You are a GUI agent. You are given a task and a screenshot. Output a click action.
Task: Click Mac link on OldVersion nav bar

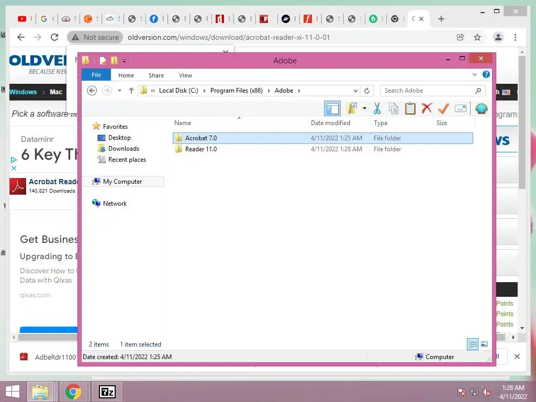click(x=55, y=92)
